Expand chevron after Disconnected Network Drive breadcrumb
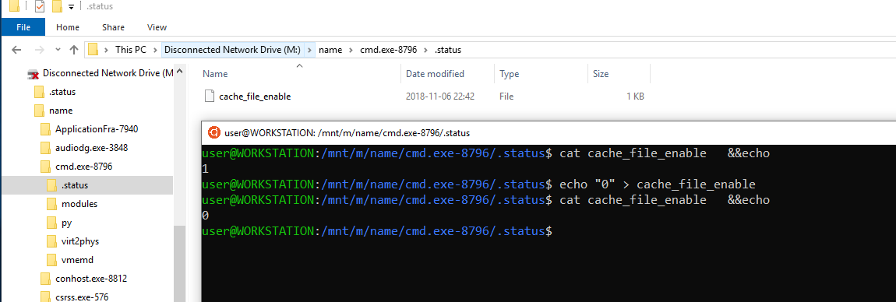Screen dimensions: 896x302 pos(310,50)
